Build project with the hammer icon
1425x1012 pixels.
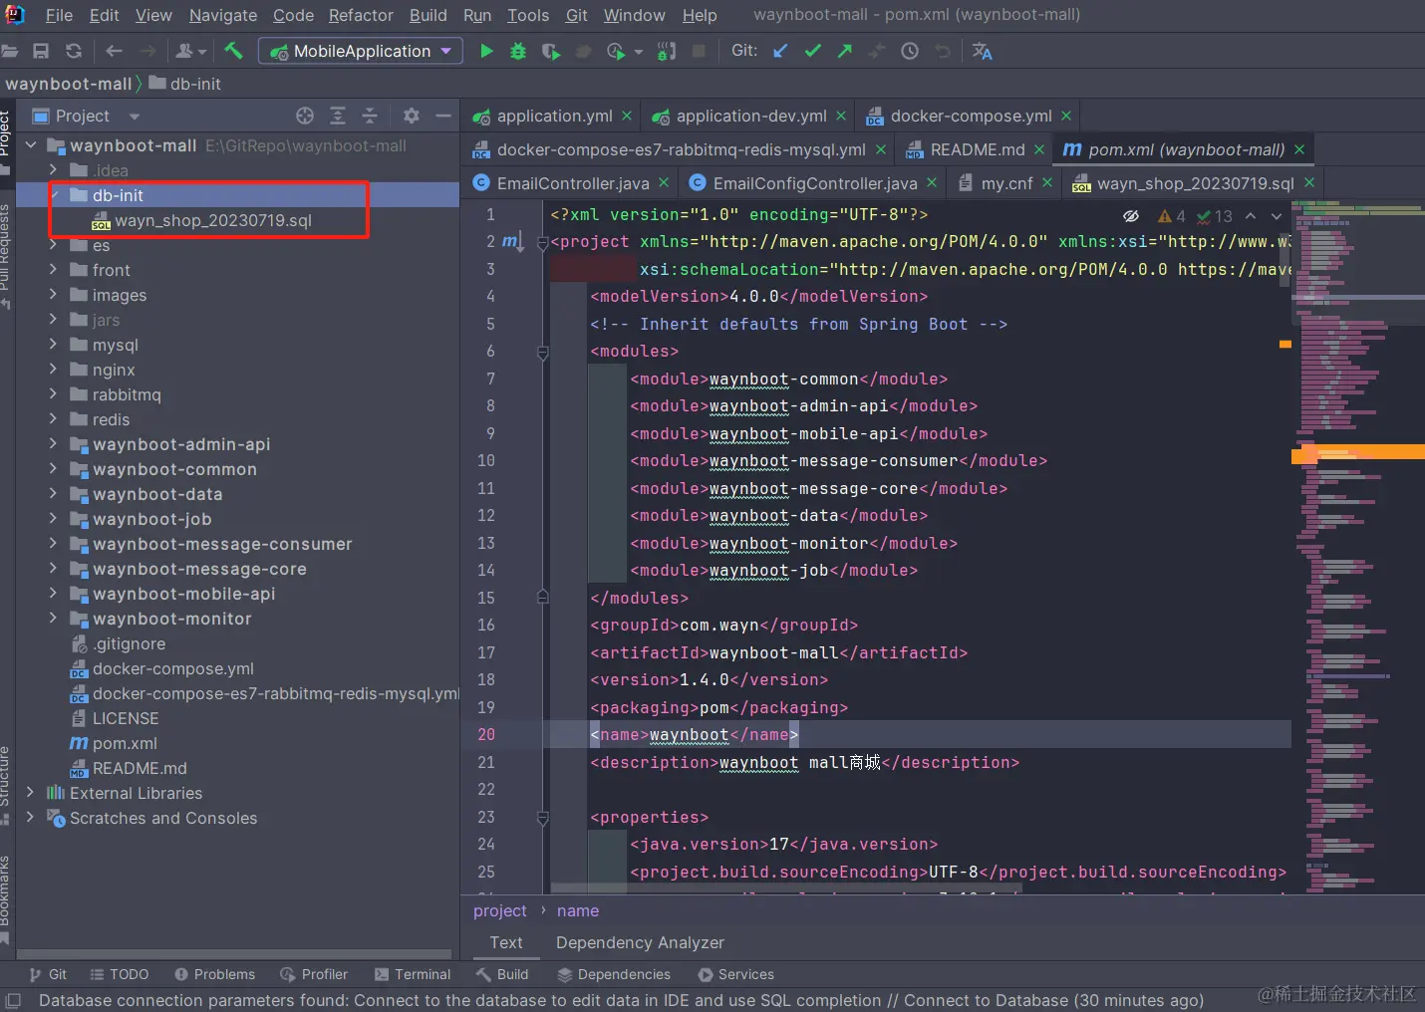click(233, 51)
